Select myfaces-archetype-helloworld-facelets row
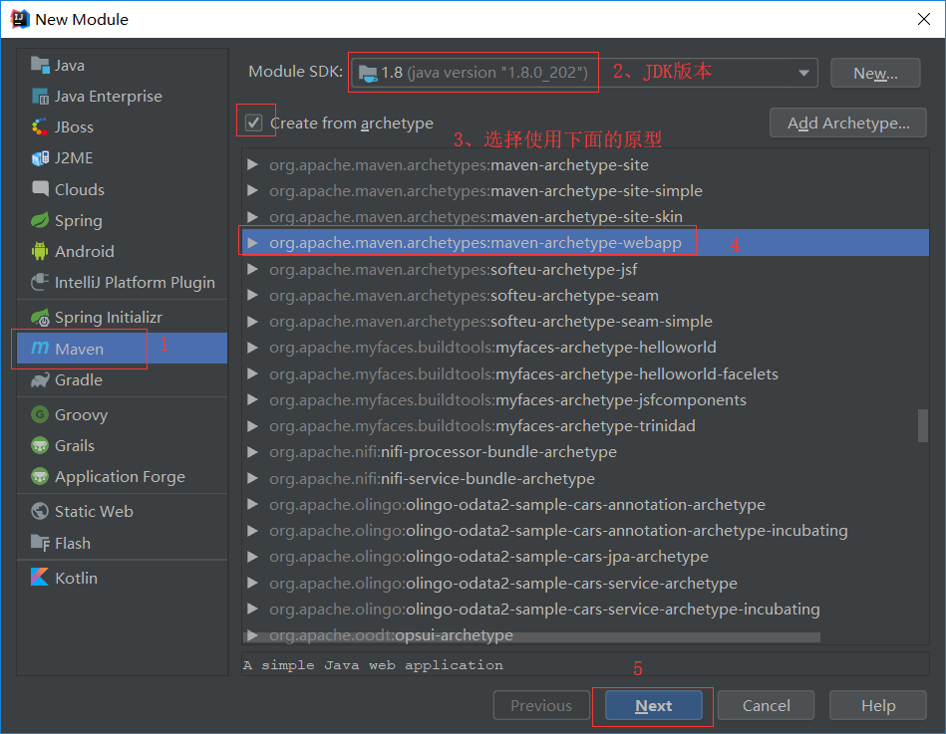This screenshot has height=734, width=946. [x=584, y=373]
